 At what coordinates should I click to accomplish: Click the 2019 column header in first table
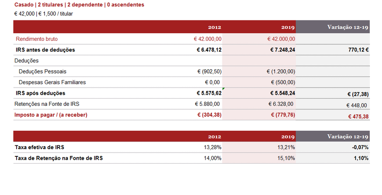pos(288,27)
